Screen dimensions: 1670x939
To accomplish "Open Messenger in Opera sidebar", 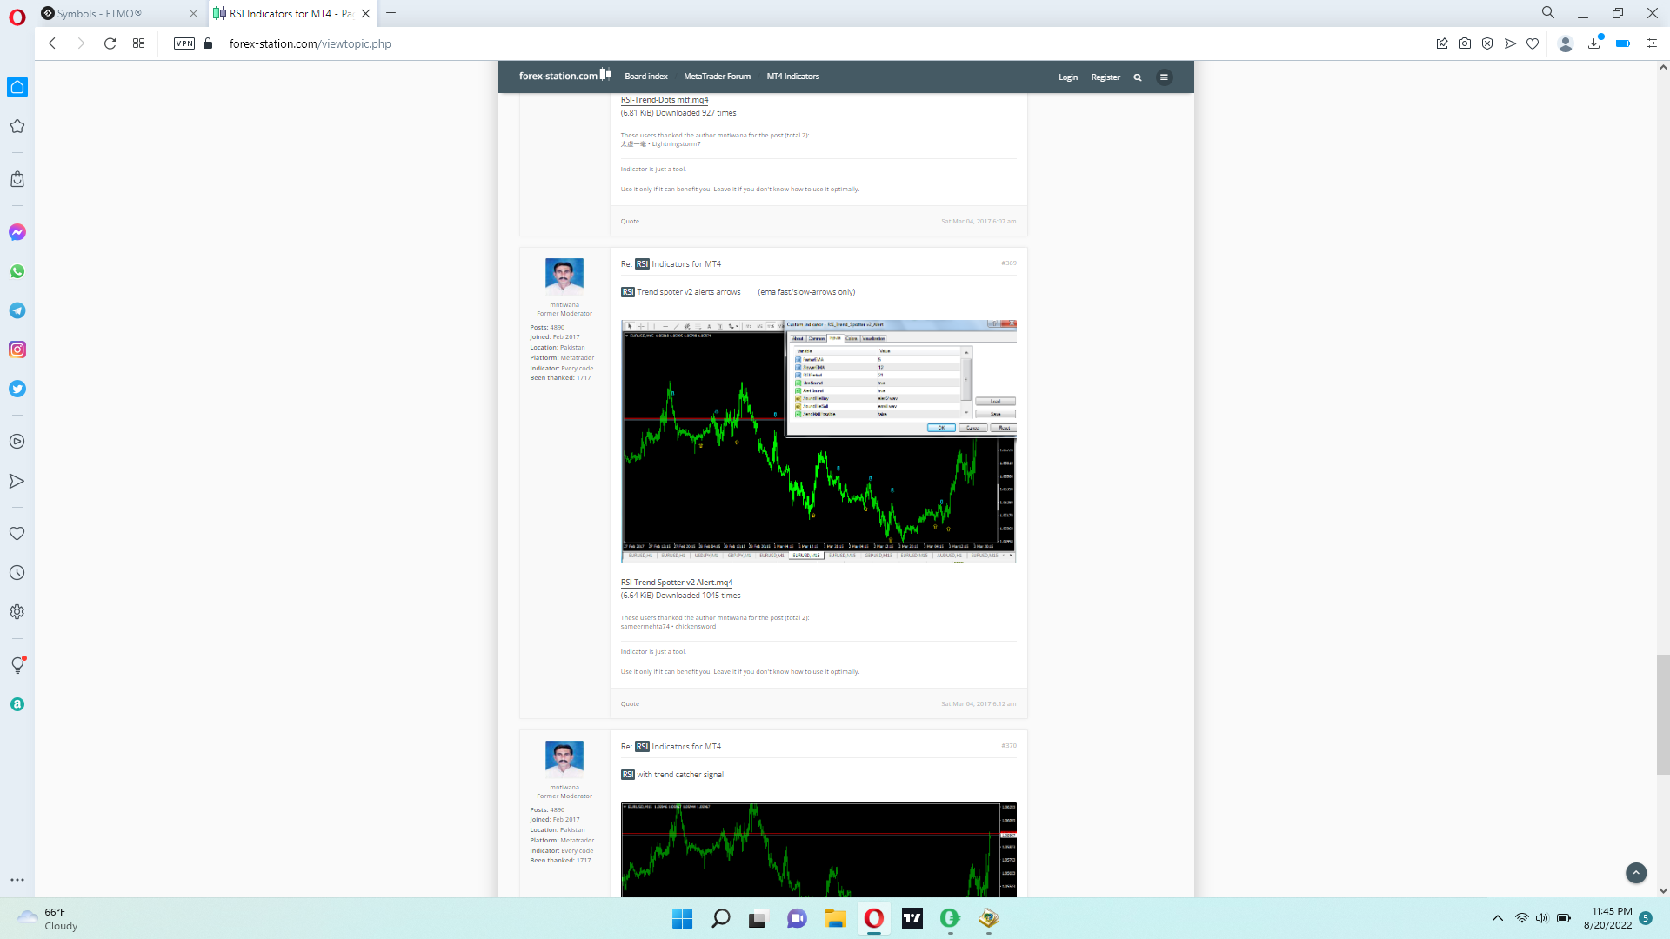I will pyautogui.click(x=17, y=232).
